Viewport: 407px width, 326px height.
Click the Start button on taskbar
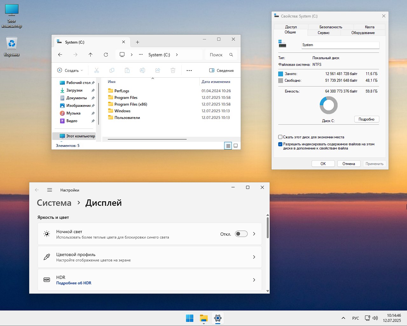(x=190, y=318)
